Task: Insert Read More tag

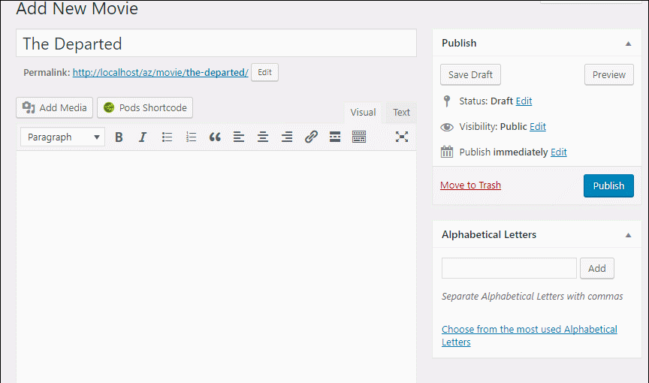Action: 335,137
